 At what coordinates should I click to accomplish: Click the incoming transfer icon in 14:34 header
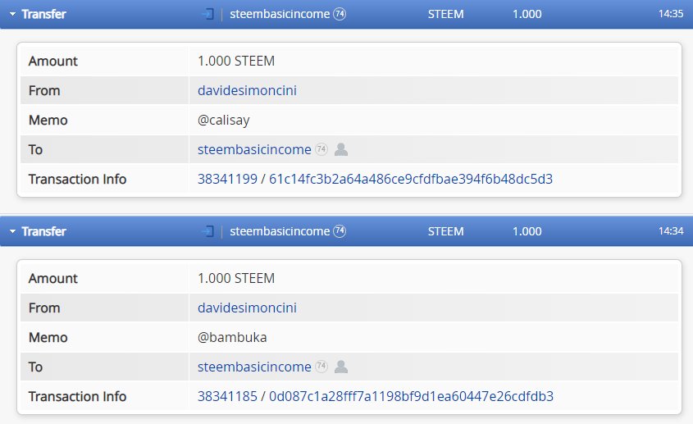[x=207, y=231]
